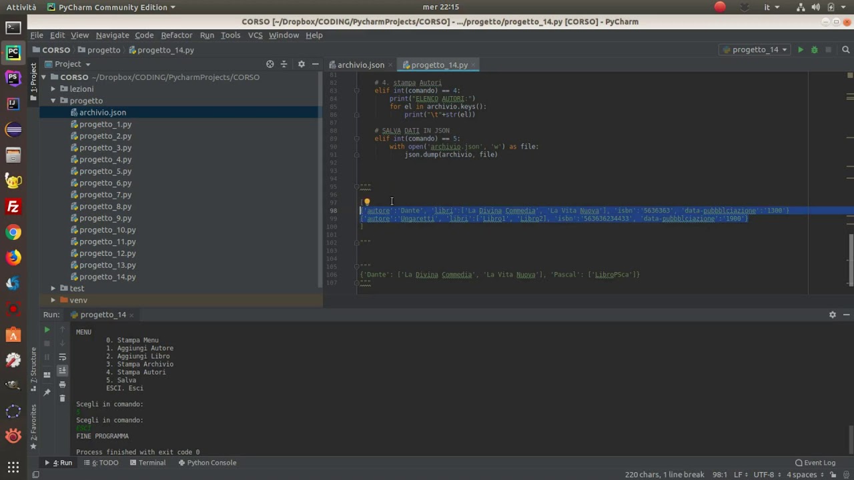Collapse all with the Project panel icon

tap(284, 64)
